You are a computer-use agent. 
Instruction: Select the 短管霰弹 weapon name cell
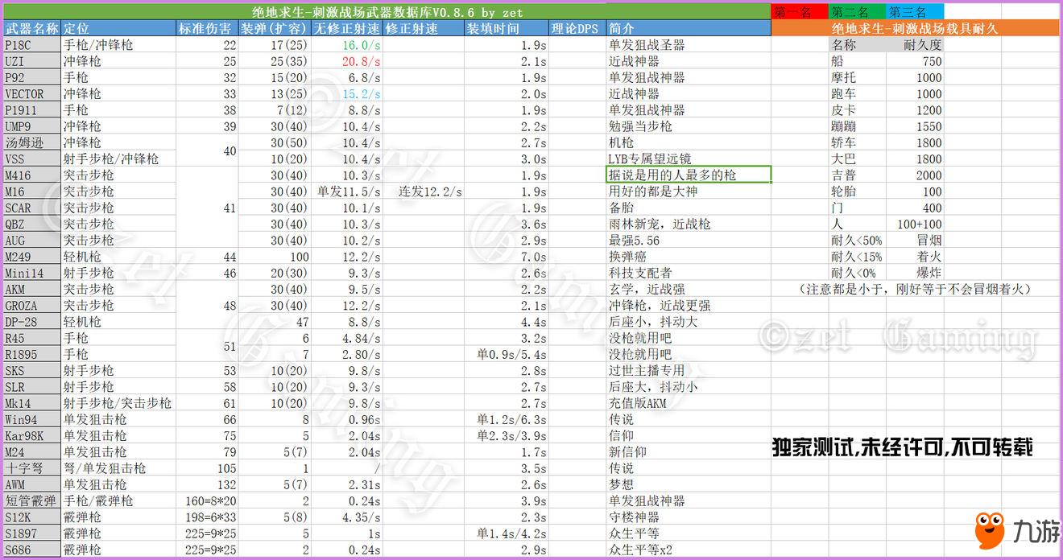coord(31,500)
